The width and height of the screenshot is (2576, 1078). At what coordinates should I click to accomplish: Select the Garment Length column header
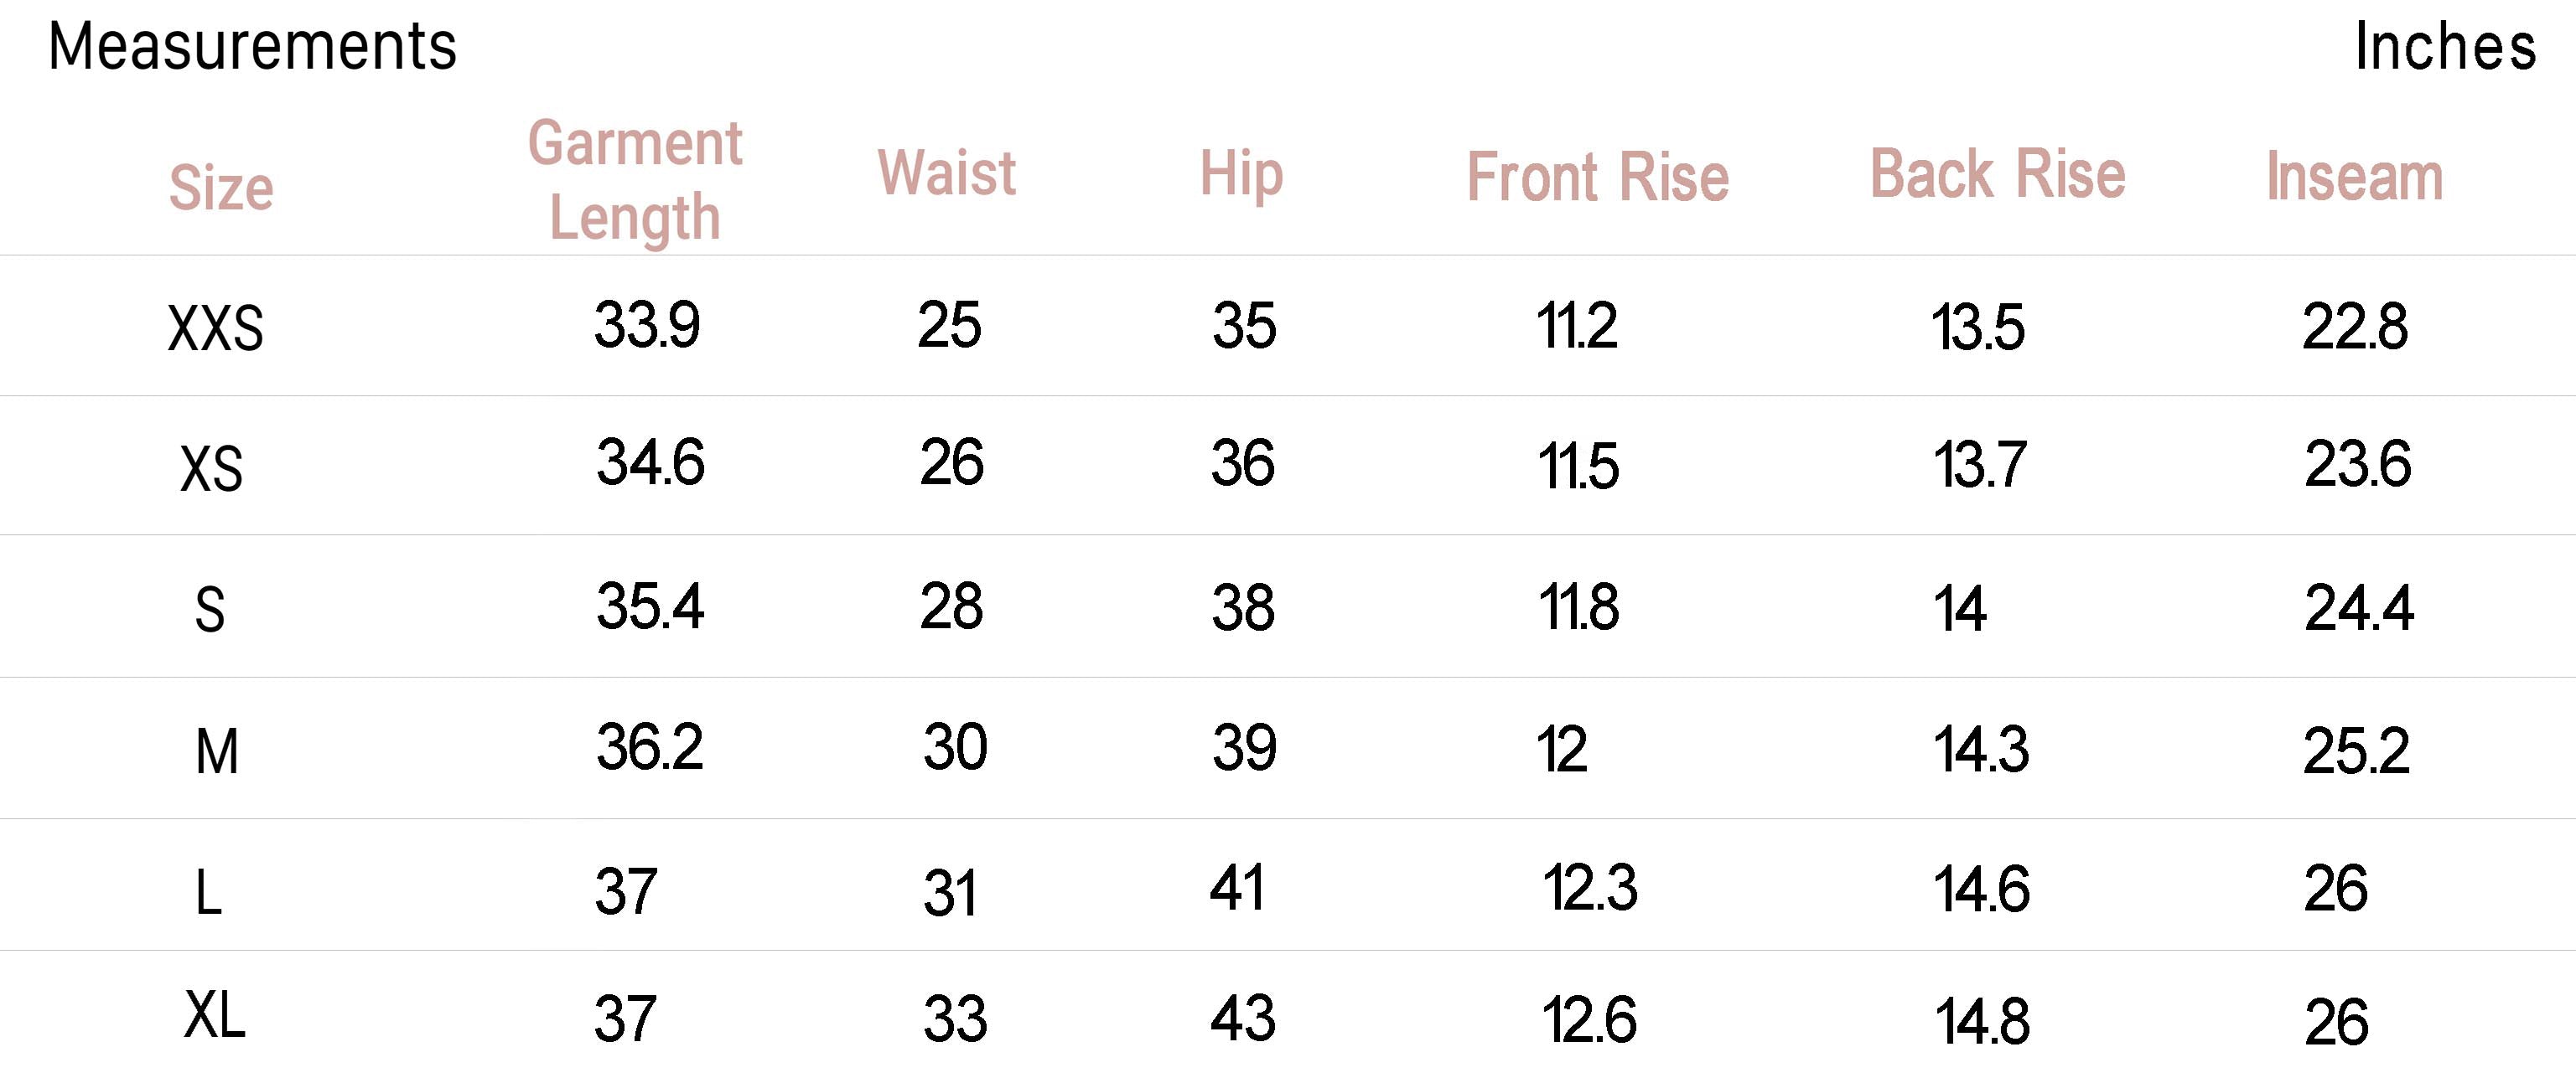tap(635, 180)
